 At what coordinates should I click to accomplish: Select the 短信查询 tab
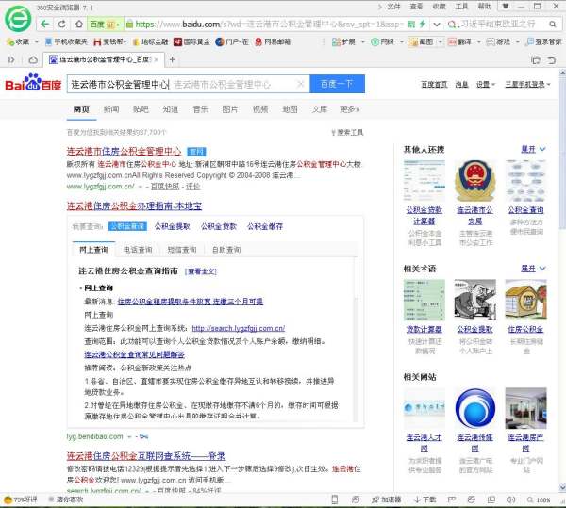pyautogui.click(x=182, y=249)
